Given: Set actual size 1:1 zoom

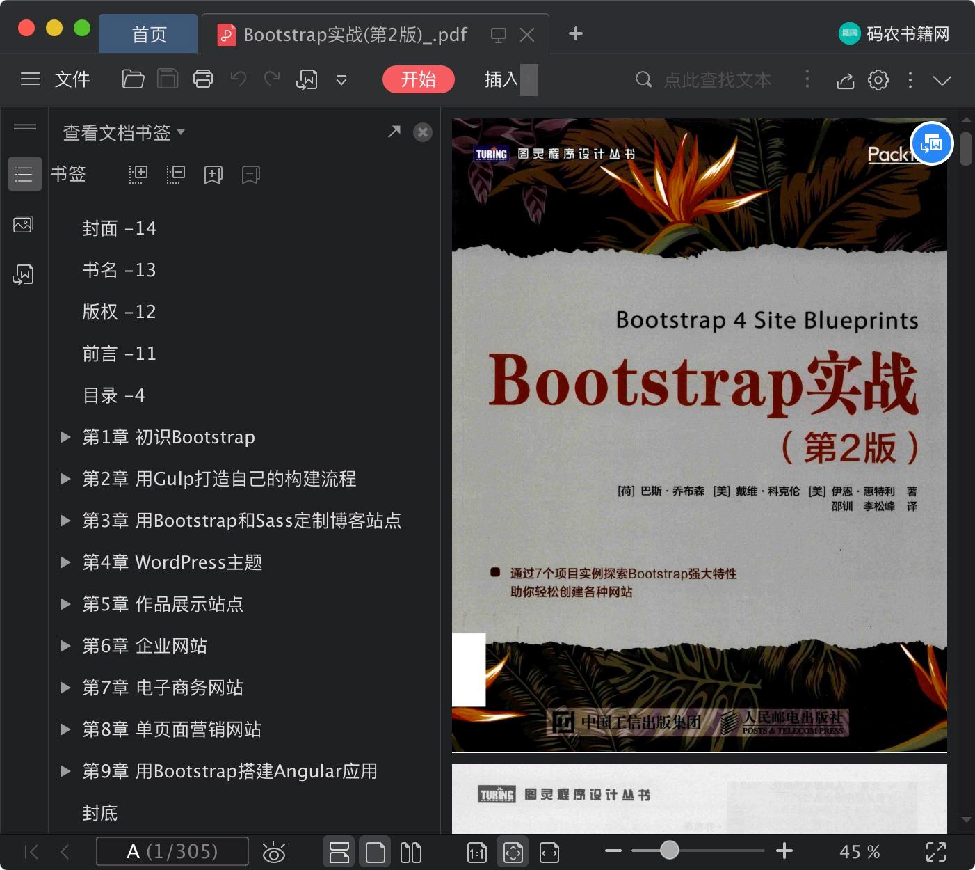Looking at the screenshot, I should coord(477,852).
